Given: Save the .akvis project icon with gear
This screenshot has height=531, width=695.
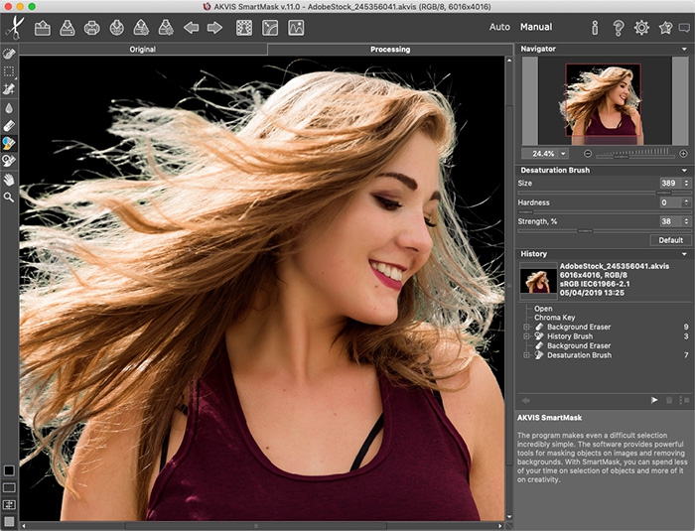Looking at the screenshot, I should pos(166,28).
